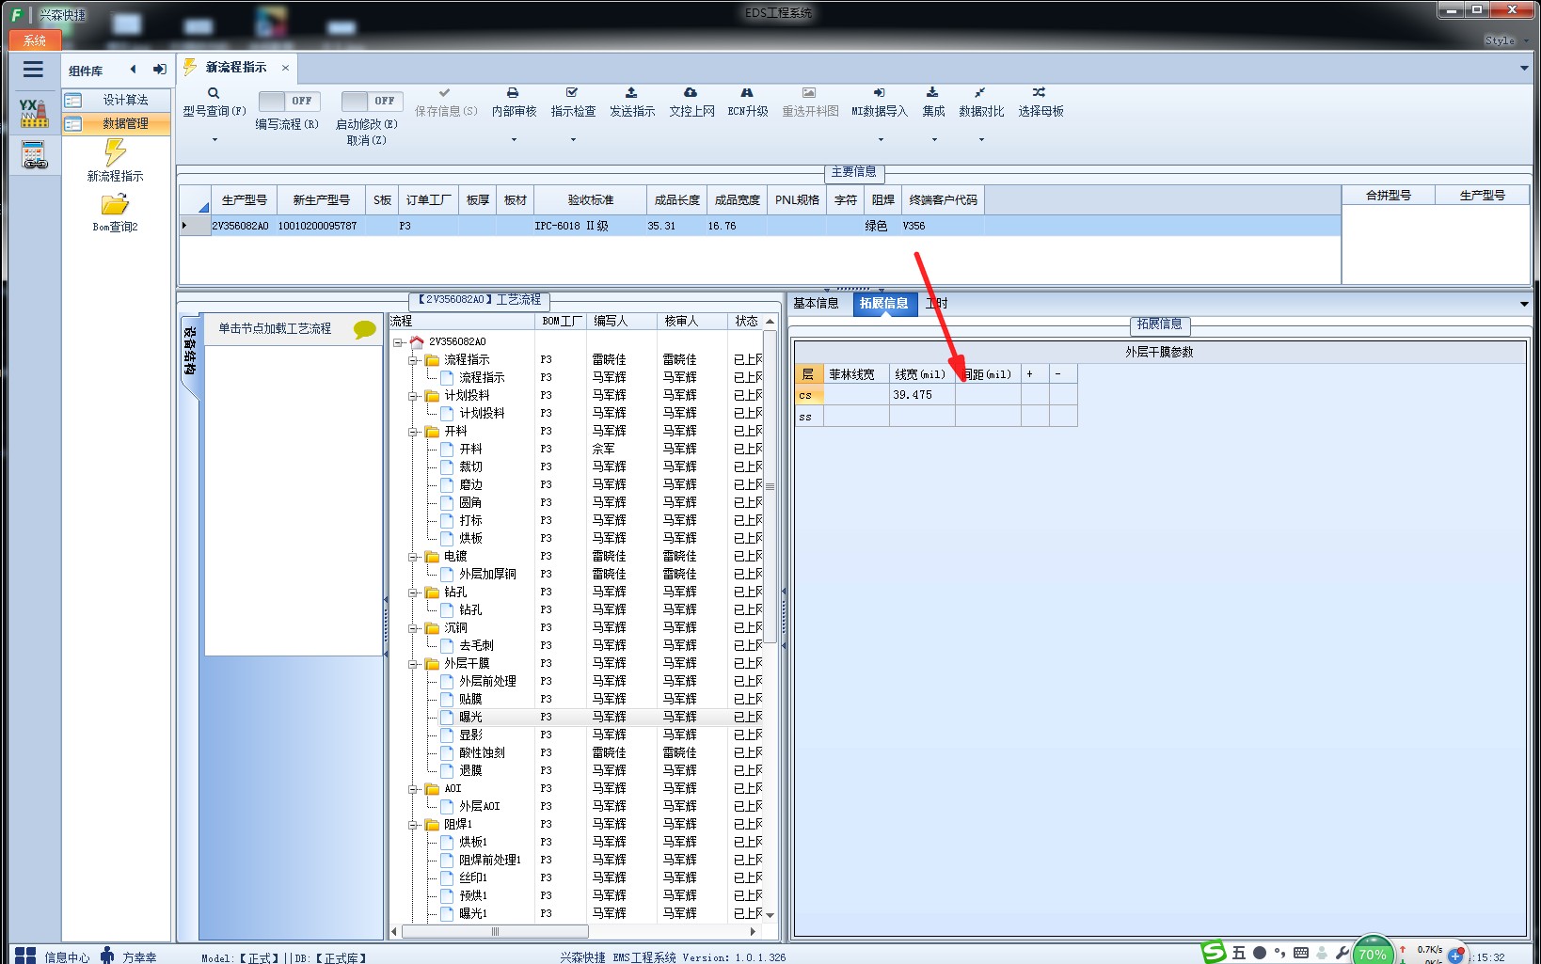Open the 系统 menu
This screenshot has width=1541, height=964.
(35, 40)
